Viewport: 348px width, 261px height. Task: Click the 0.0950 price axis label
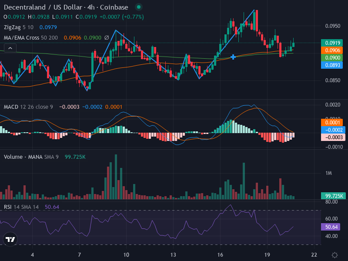(333, 26)
